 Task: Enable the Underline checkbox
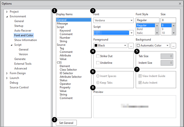click(98, 63)
